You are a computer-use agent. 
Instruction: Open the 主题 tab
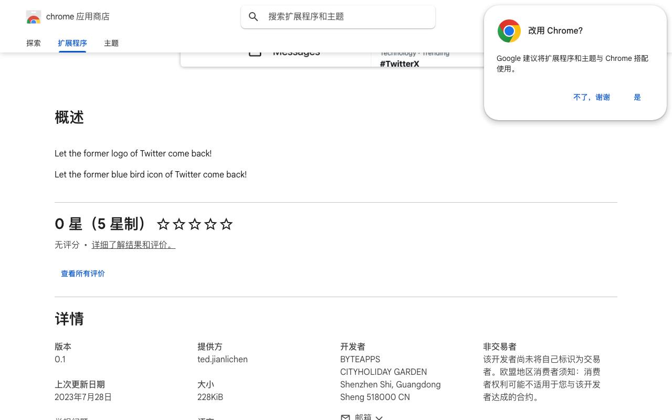(111, 43)
